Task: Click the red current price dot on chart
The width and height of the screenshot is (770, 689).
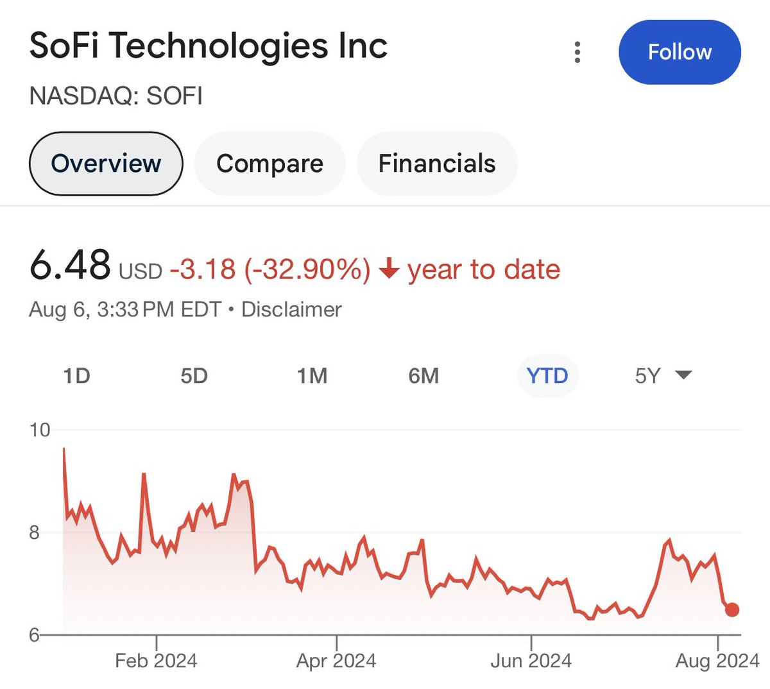Action: point(732,609)
